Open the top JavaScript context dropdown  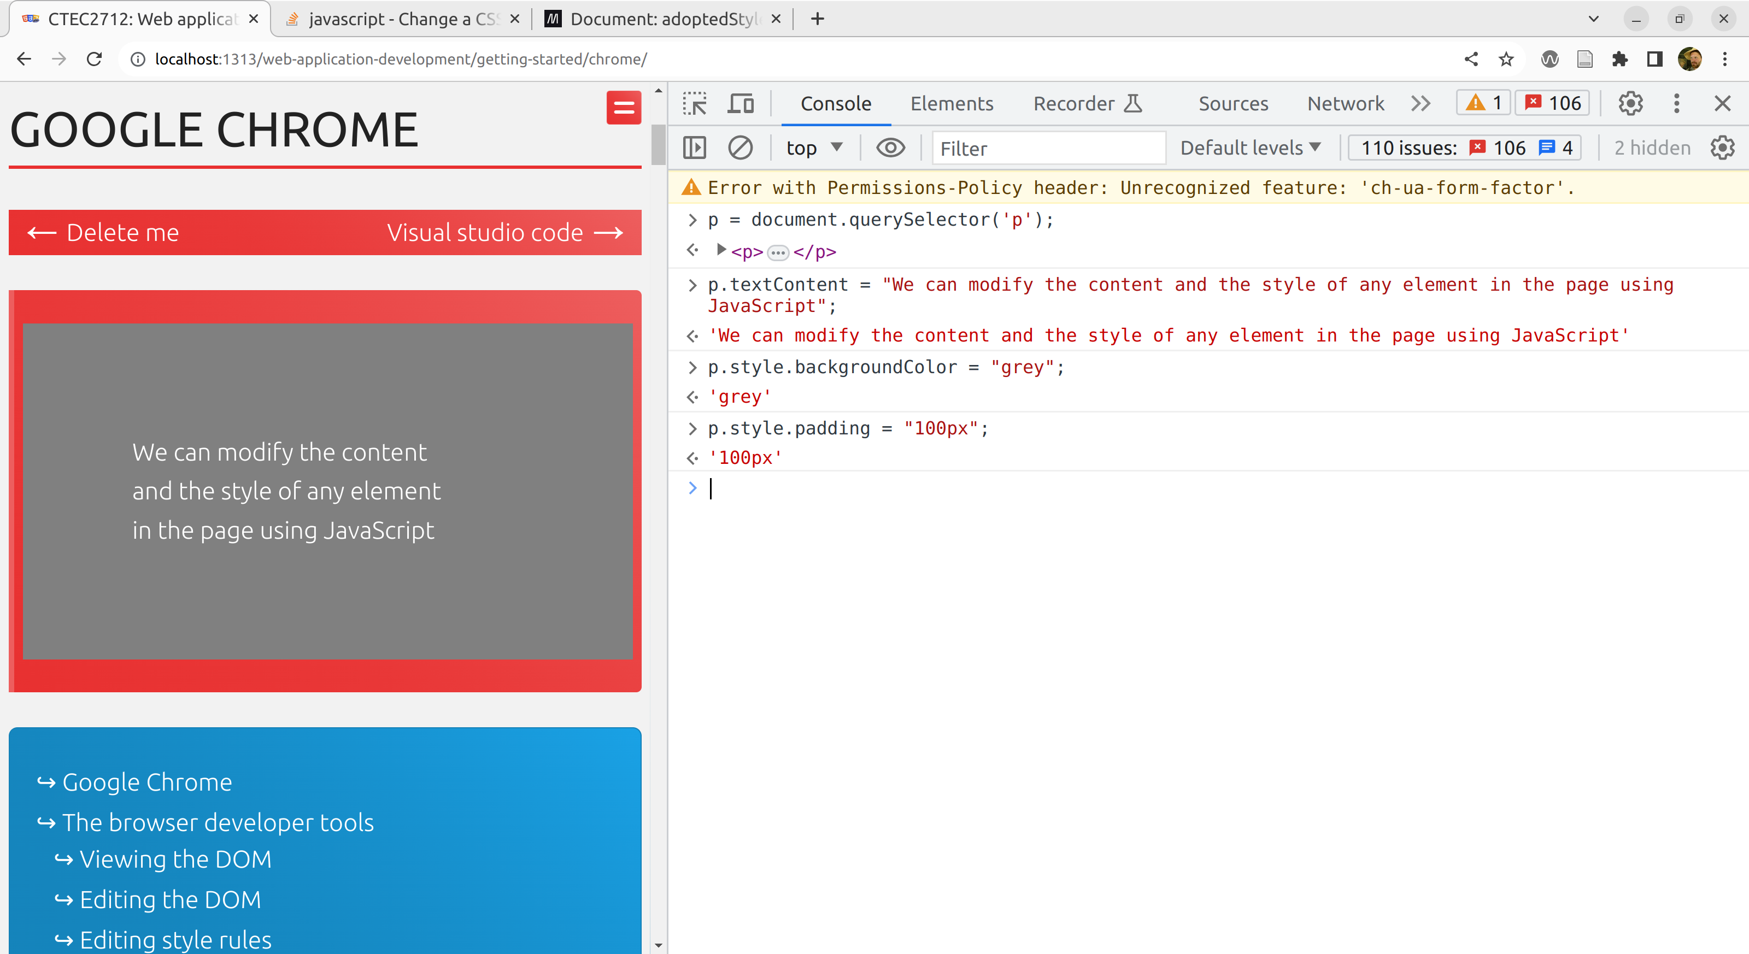click(814, 148)
